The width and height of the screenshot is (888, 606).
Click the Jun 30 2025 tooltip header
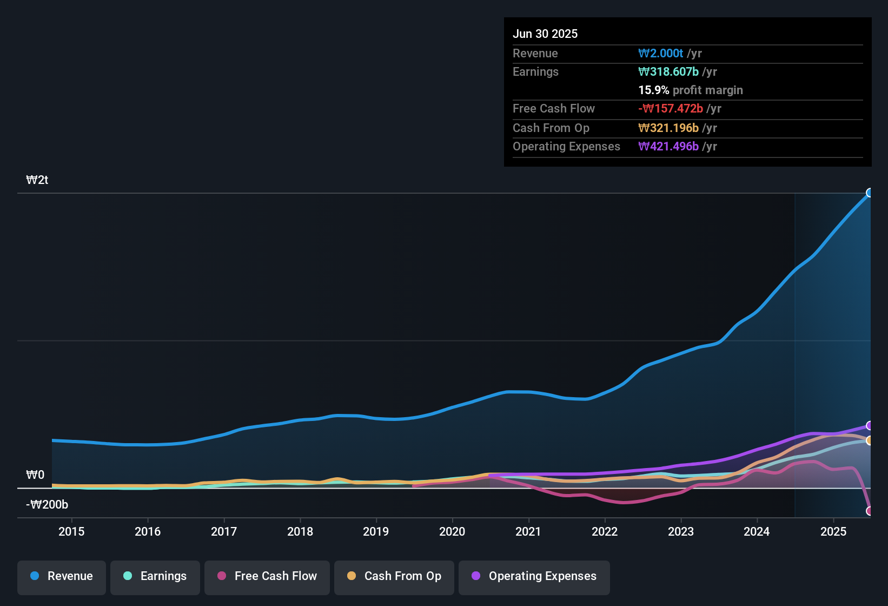(545, 34)
